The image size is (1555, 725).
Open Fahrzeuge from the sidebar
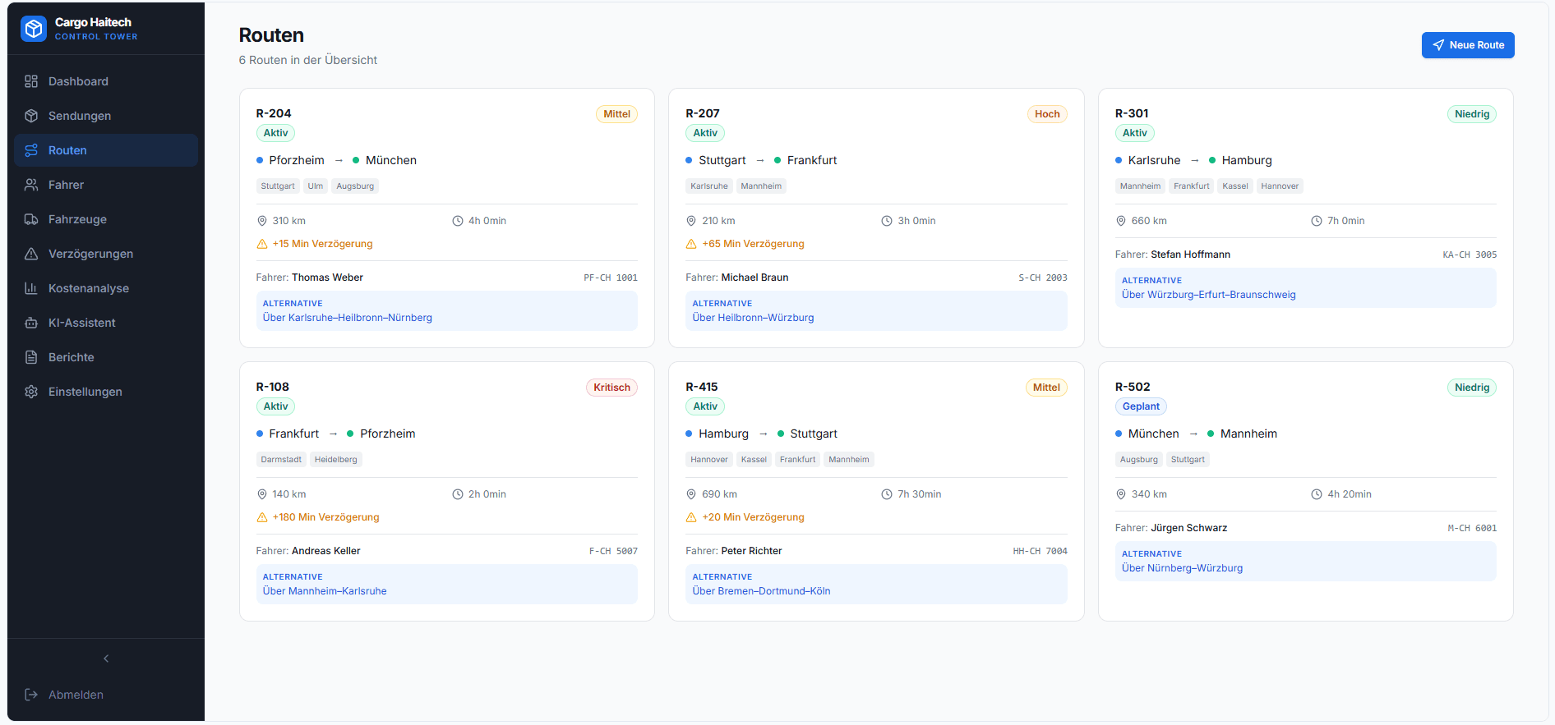(106, 219)
